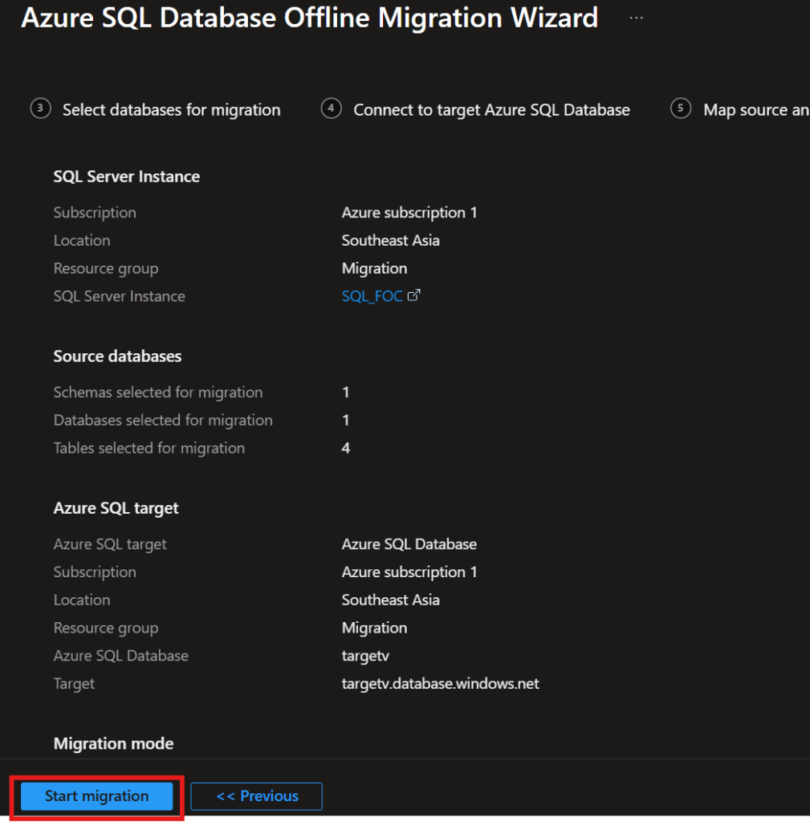This screenshot has height=822, width=810.
Task: Click the targetv Azure SQL Database value
Action: click(365, 656)
